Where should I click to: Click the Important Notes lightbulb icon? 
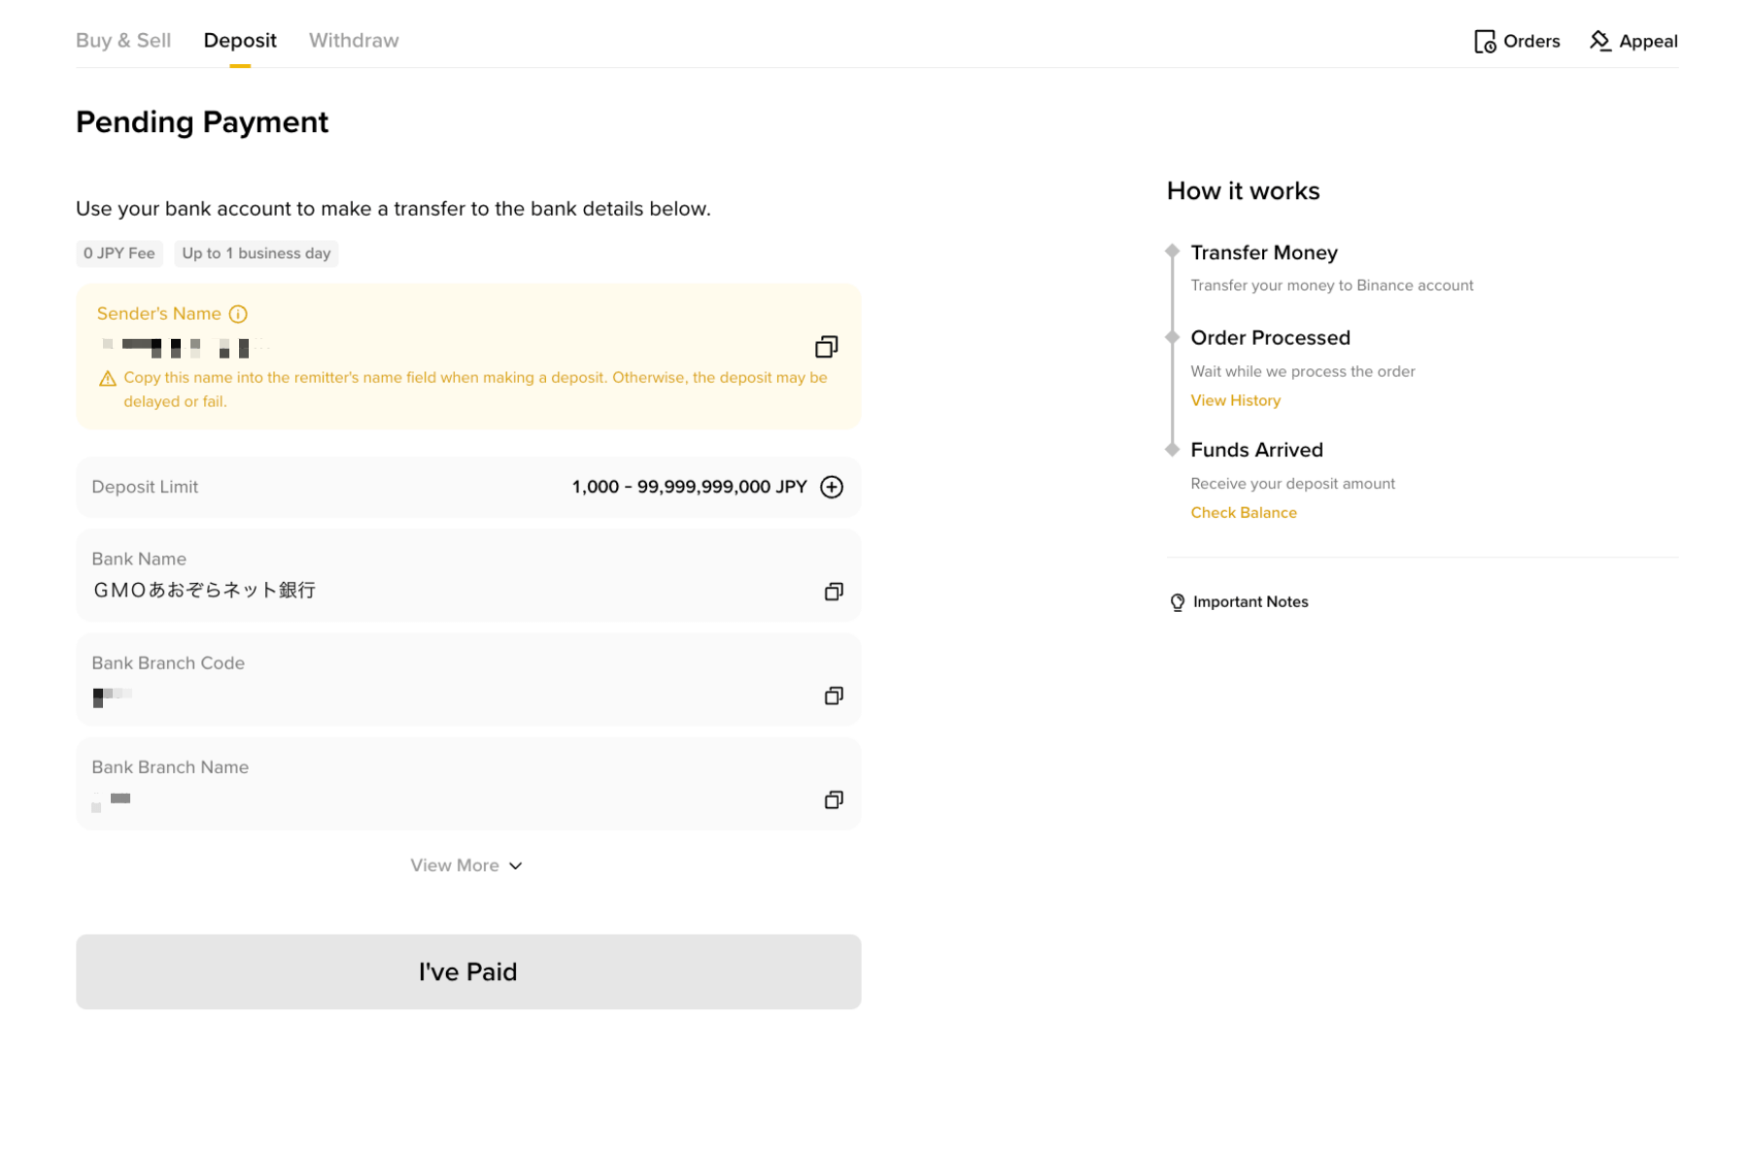click(1177, 602)
